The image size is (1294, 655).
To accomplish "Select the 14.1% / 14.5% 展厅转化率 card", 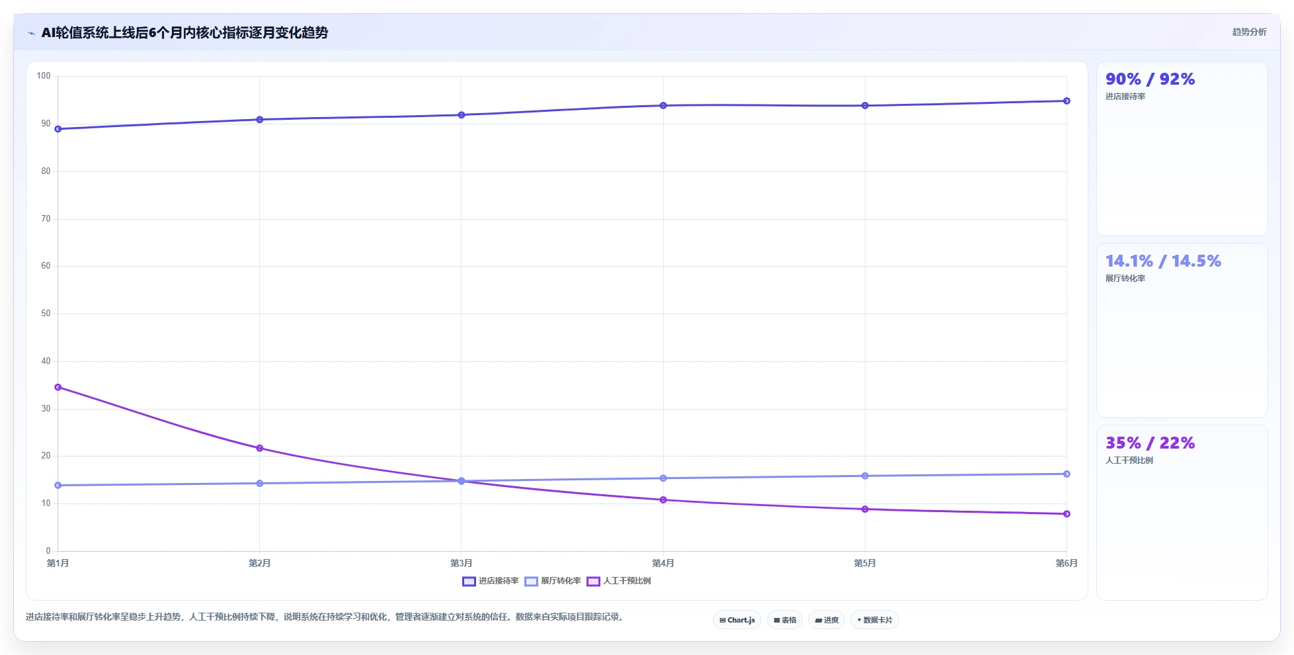I will [x=1182, y=331].
